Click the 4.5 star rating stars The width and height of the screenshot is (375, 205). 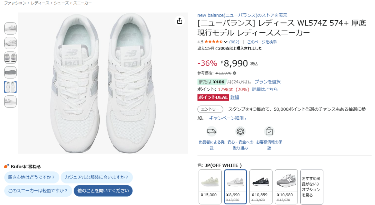coord(213,42)
